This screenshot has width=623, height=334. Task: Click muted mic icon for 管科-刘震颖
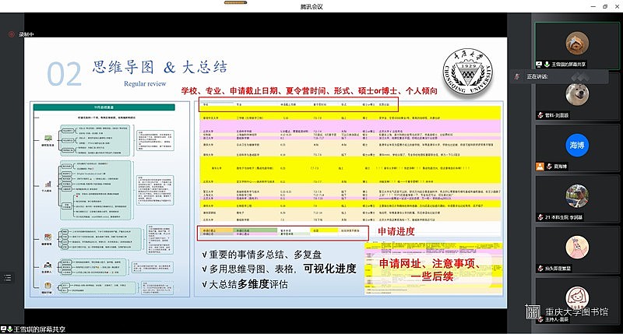539,114
